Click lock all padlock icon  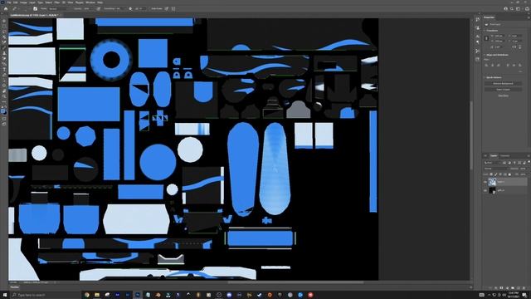click(509, 174)
